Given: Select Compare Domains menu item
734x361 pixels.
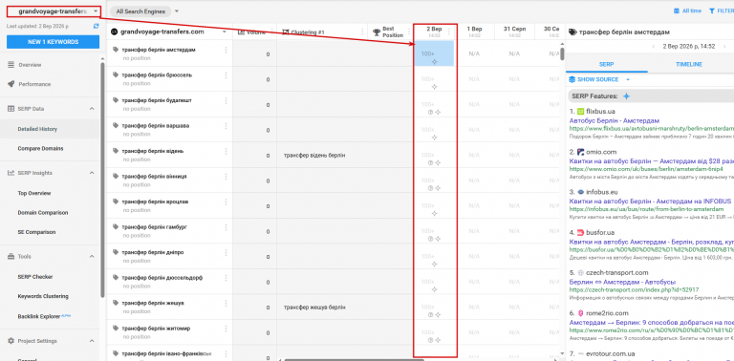Looking at the screenshot, I should click(40, 148).
